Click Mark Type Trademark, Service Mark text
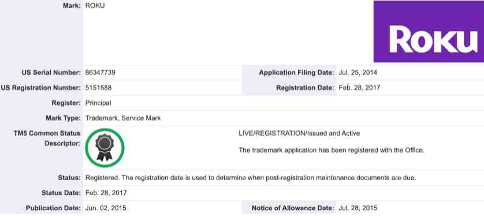The width and height of the screenshot is (484, 216). 123,118
